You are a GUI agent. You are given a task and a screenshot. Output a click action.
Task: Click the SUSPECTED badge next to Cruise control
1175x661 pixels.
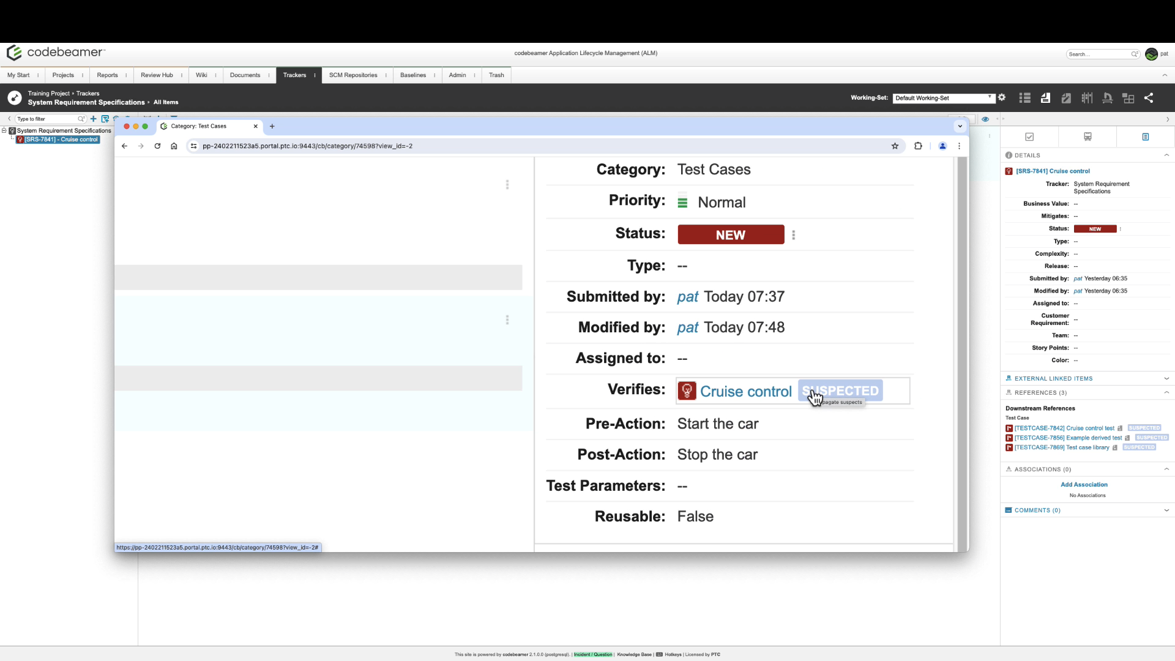[x=840, y=390]
